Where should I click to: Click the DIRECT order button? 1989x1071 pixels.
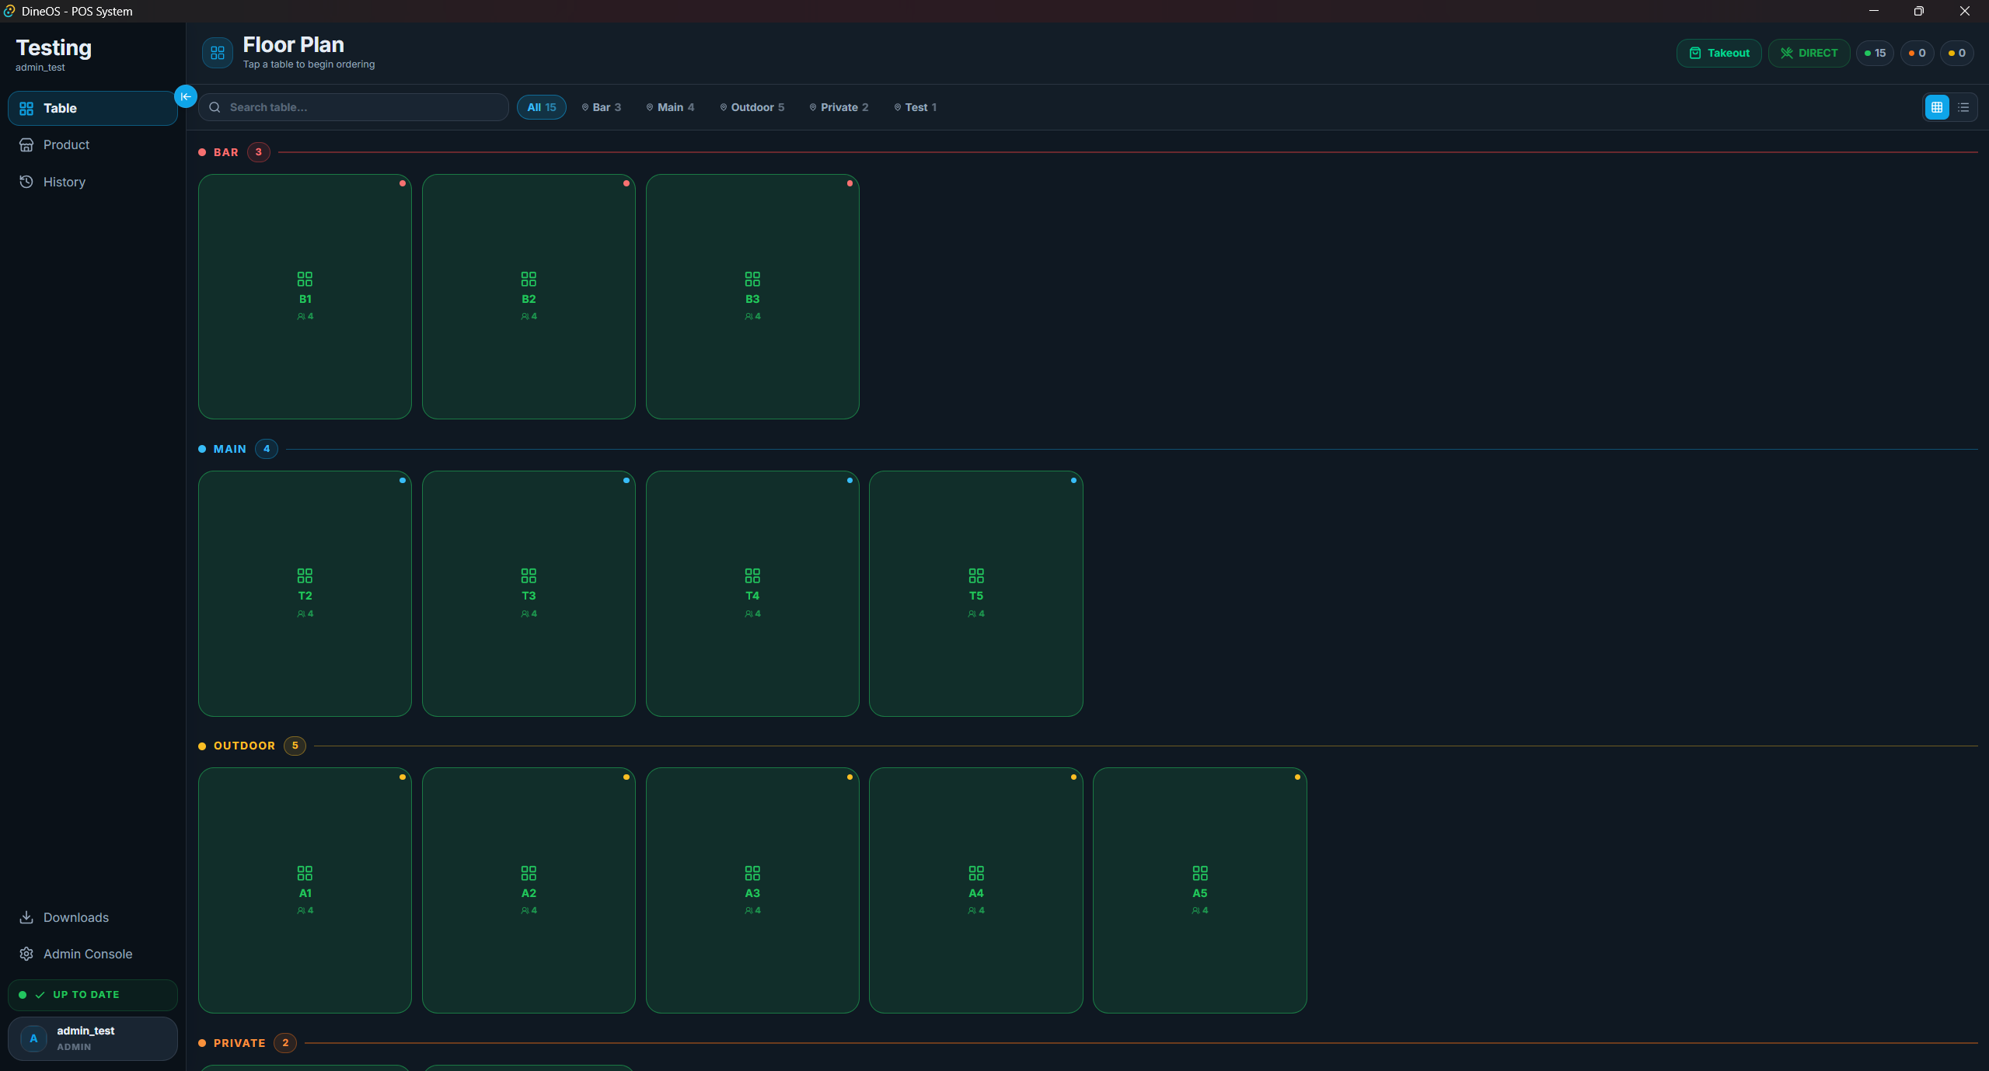pyautogui.click(x=1809, y=53)
